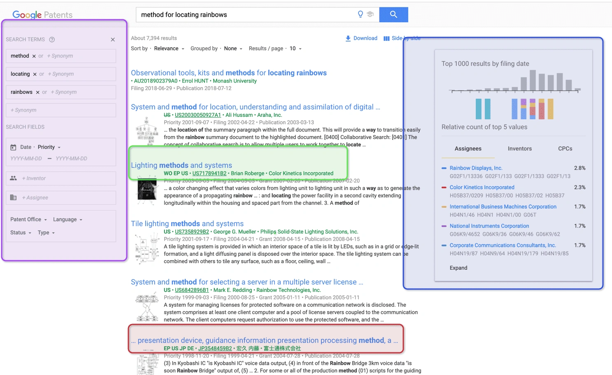Viewport: 612px width, 375px height.
Task: Click the empty + Synonym search term field
Action: [x=61, y=110]
